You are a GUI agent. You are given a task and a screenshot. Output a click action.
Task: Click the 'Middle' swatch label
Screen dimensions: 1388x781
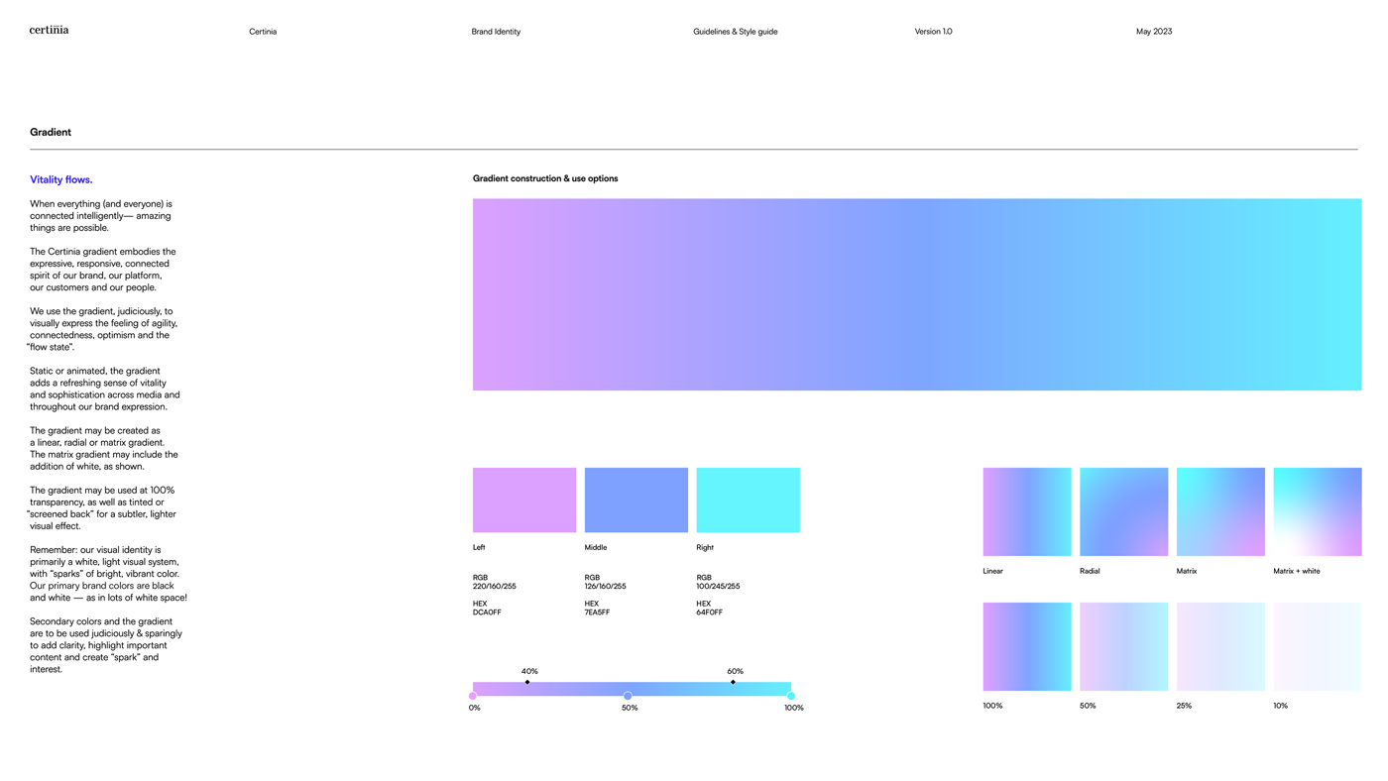[596, 547]
